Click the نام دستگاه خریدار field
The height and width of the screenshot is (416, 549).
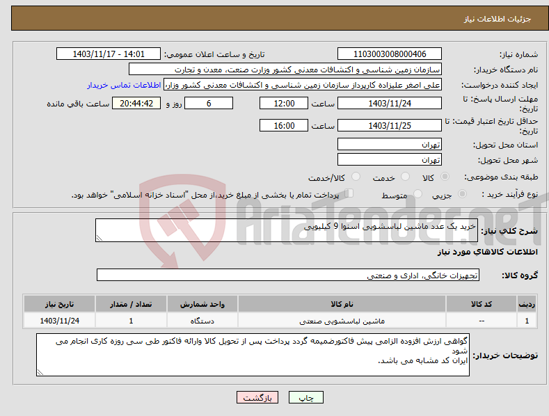point(285,70)
